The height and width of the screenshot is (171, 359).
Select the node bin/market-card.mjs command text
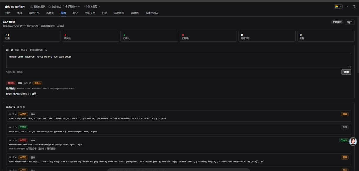click(137, 162)
